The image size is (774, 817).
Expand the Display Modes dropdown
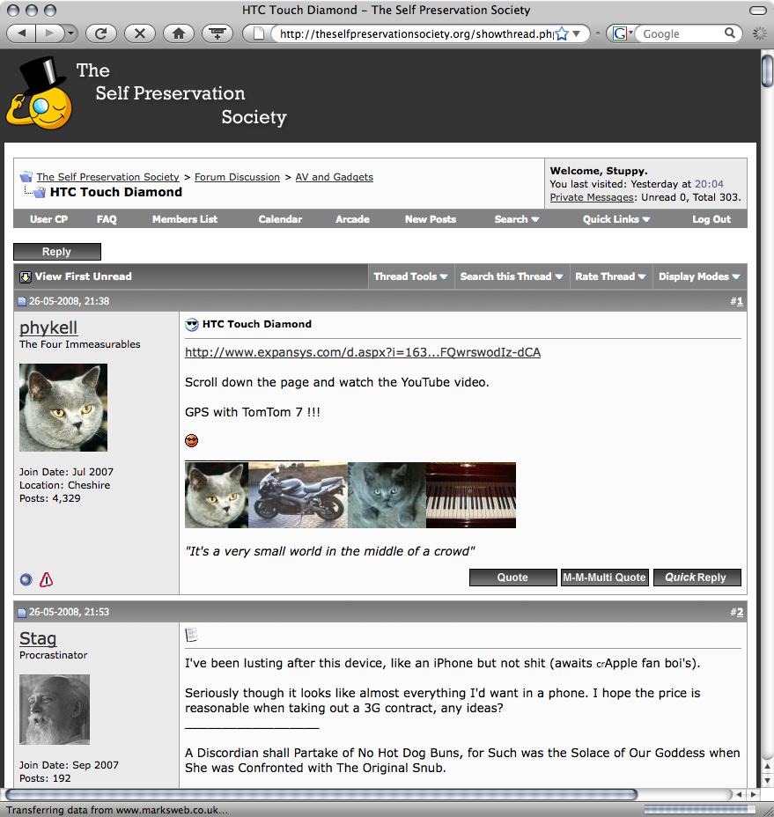pos(699,276)
